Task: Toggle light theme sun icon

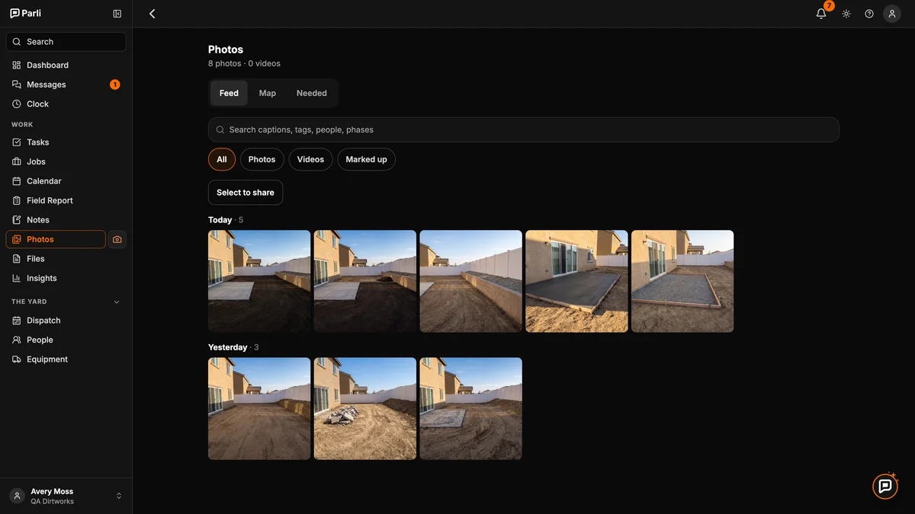Action: [846, 14]
